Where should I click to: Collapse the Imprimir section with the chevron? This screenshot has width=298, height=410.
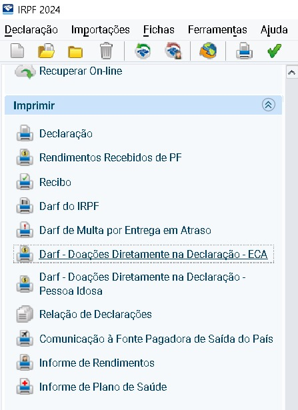pos(269,105)
